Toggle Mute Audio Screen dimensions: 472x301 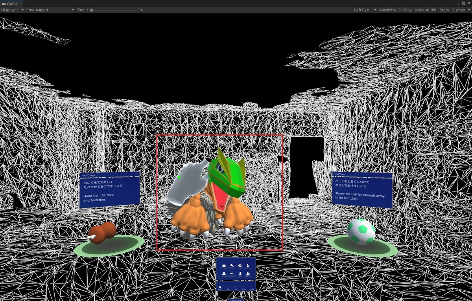[x=426, y=10]
